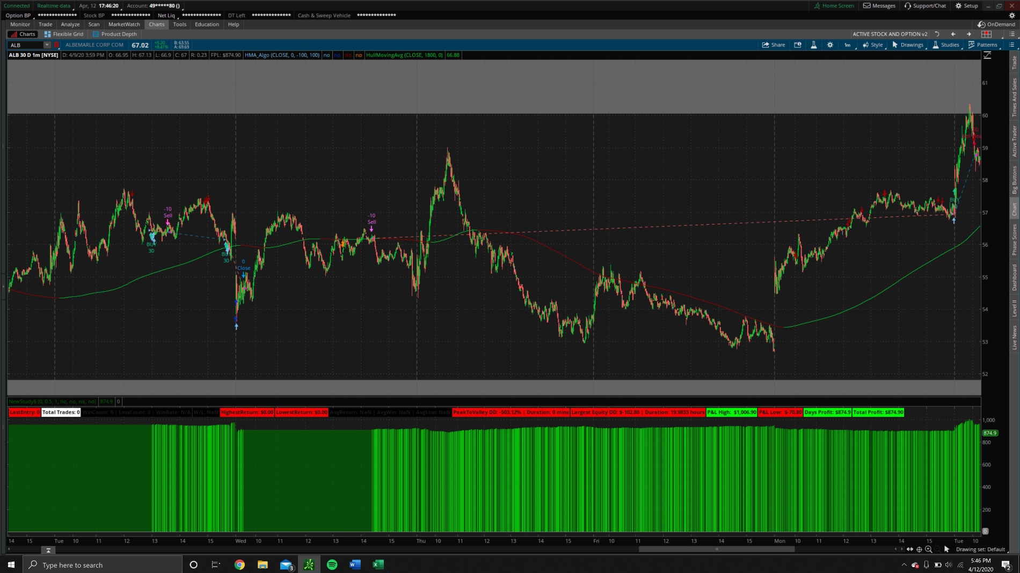Click the flask icon next to chart settings gear
This screenshot has width=1020, height=573.
pyautogui.click(x=814, y=45)
